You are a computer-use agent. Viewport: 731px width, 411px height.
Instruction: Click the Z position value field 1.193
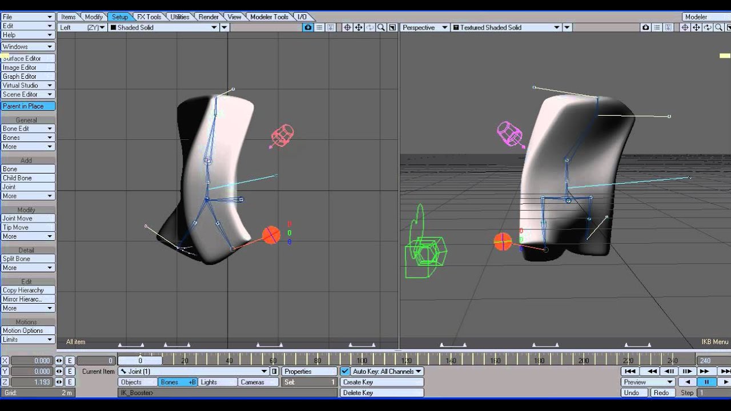(32, 382)
